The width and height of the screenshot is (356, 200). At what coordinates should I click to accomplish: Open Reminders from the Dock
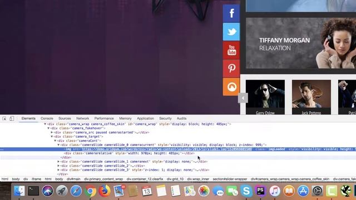175,191
